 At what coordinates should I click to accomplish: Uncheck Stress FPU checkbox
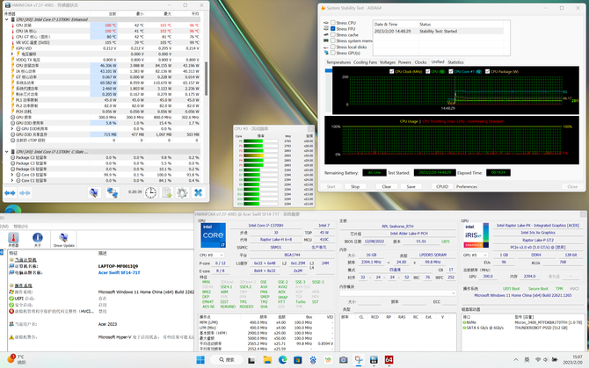coord(333,28)
